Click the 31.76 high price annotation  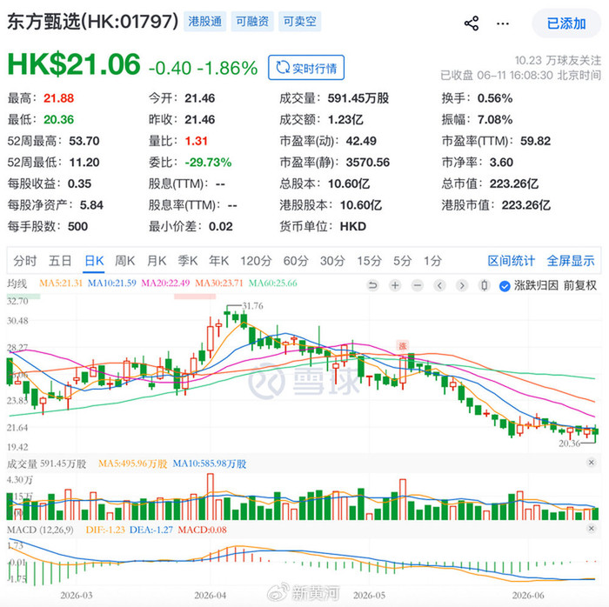click(x=253, y=306)
